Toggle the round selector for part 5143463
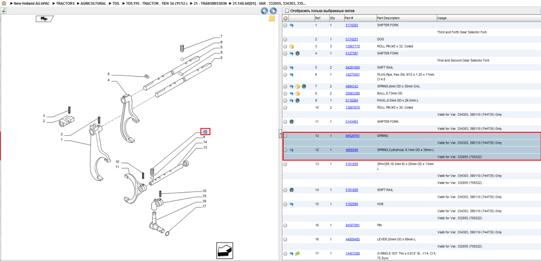Viewport: 541px width, 261px height. click(x=285, y=122)
